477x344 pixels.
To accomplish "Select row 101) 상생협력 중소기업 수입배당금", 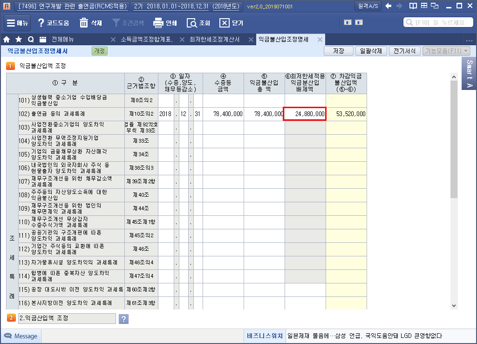I will pyautogui.click(x=71, y=101).
